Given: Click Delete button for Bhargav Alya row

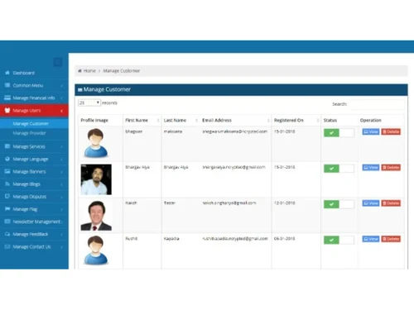Looking at the screenshot, I should point(391,168).
